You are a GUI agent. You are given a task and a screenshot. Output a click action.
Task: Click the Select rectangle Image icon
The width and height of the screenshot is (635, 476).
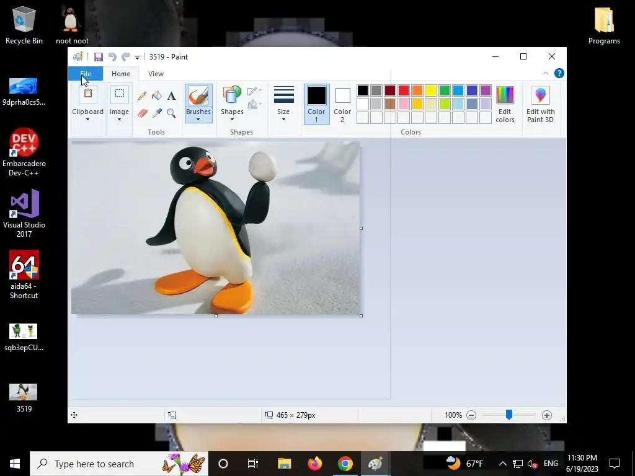(x=120, y=94)
